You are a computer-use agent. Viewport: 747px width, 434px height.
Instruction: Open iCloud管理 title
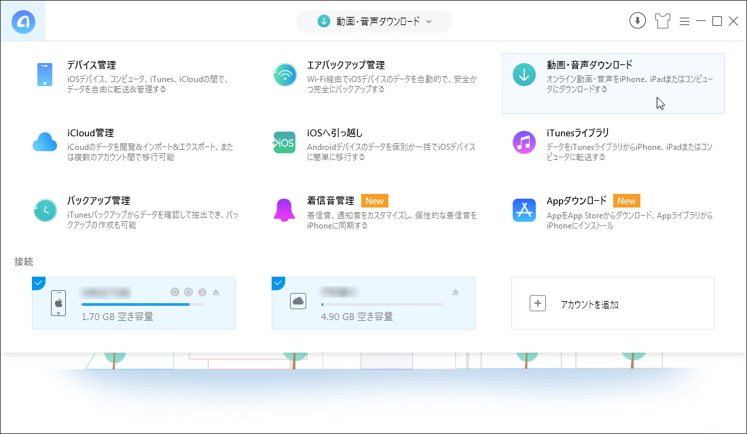(90, 133)
